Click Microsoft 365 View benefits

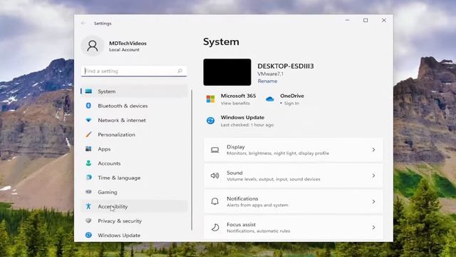235,103
